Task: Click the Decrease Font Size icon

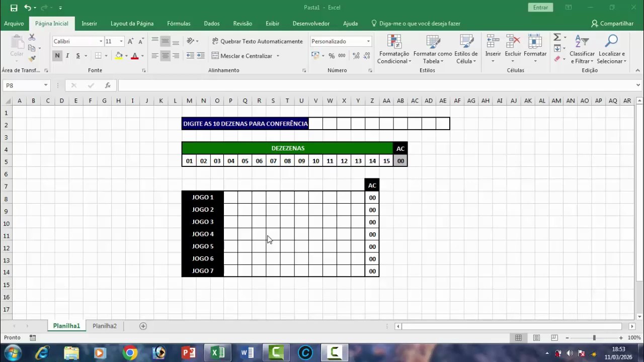Action: click(x=141, y=41)
